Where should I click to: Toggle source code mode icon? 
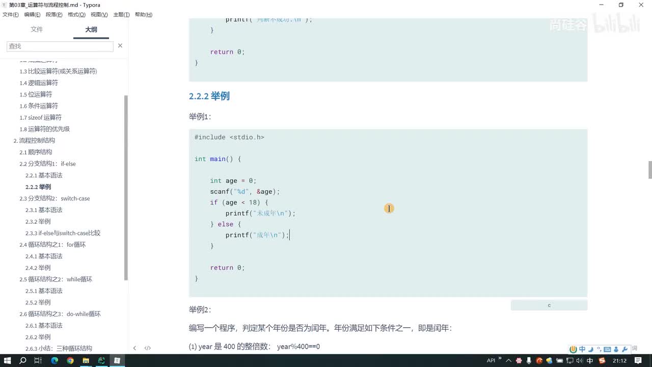tap(148, 348)
